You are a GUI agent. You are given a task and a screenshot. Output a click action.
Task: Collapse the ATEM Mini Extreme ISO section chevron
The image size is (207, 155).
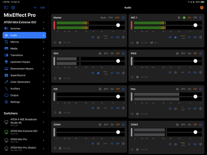coord(43,22)
